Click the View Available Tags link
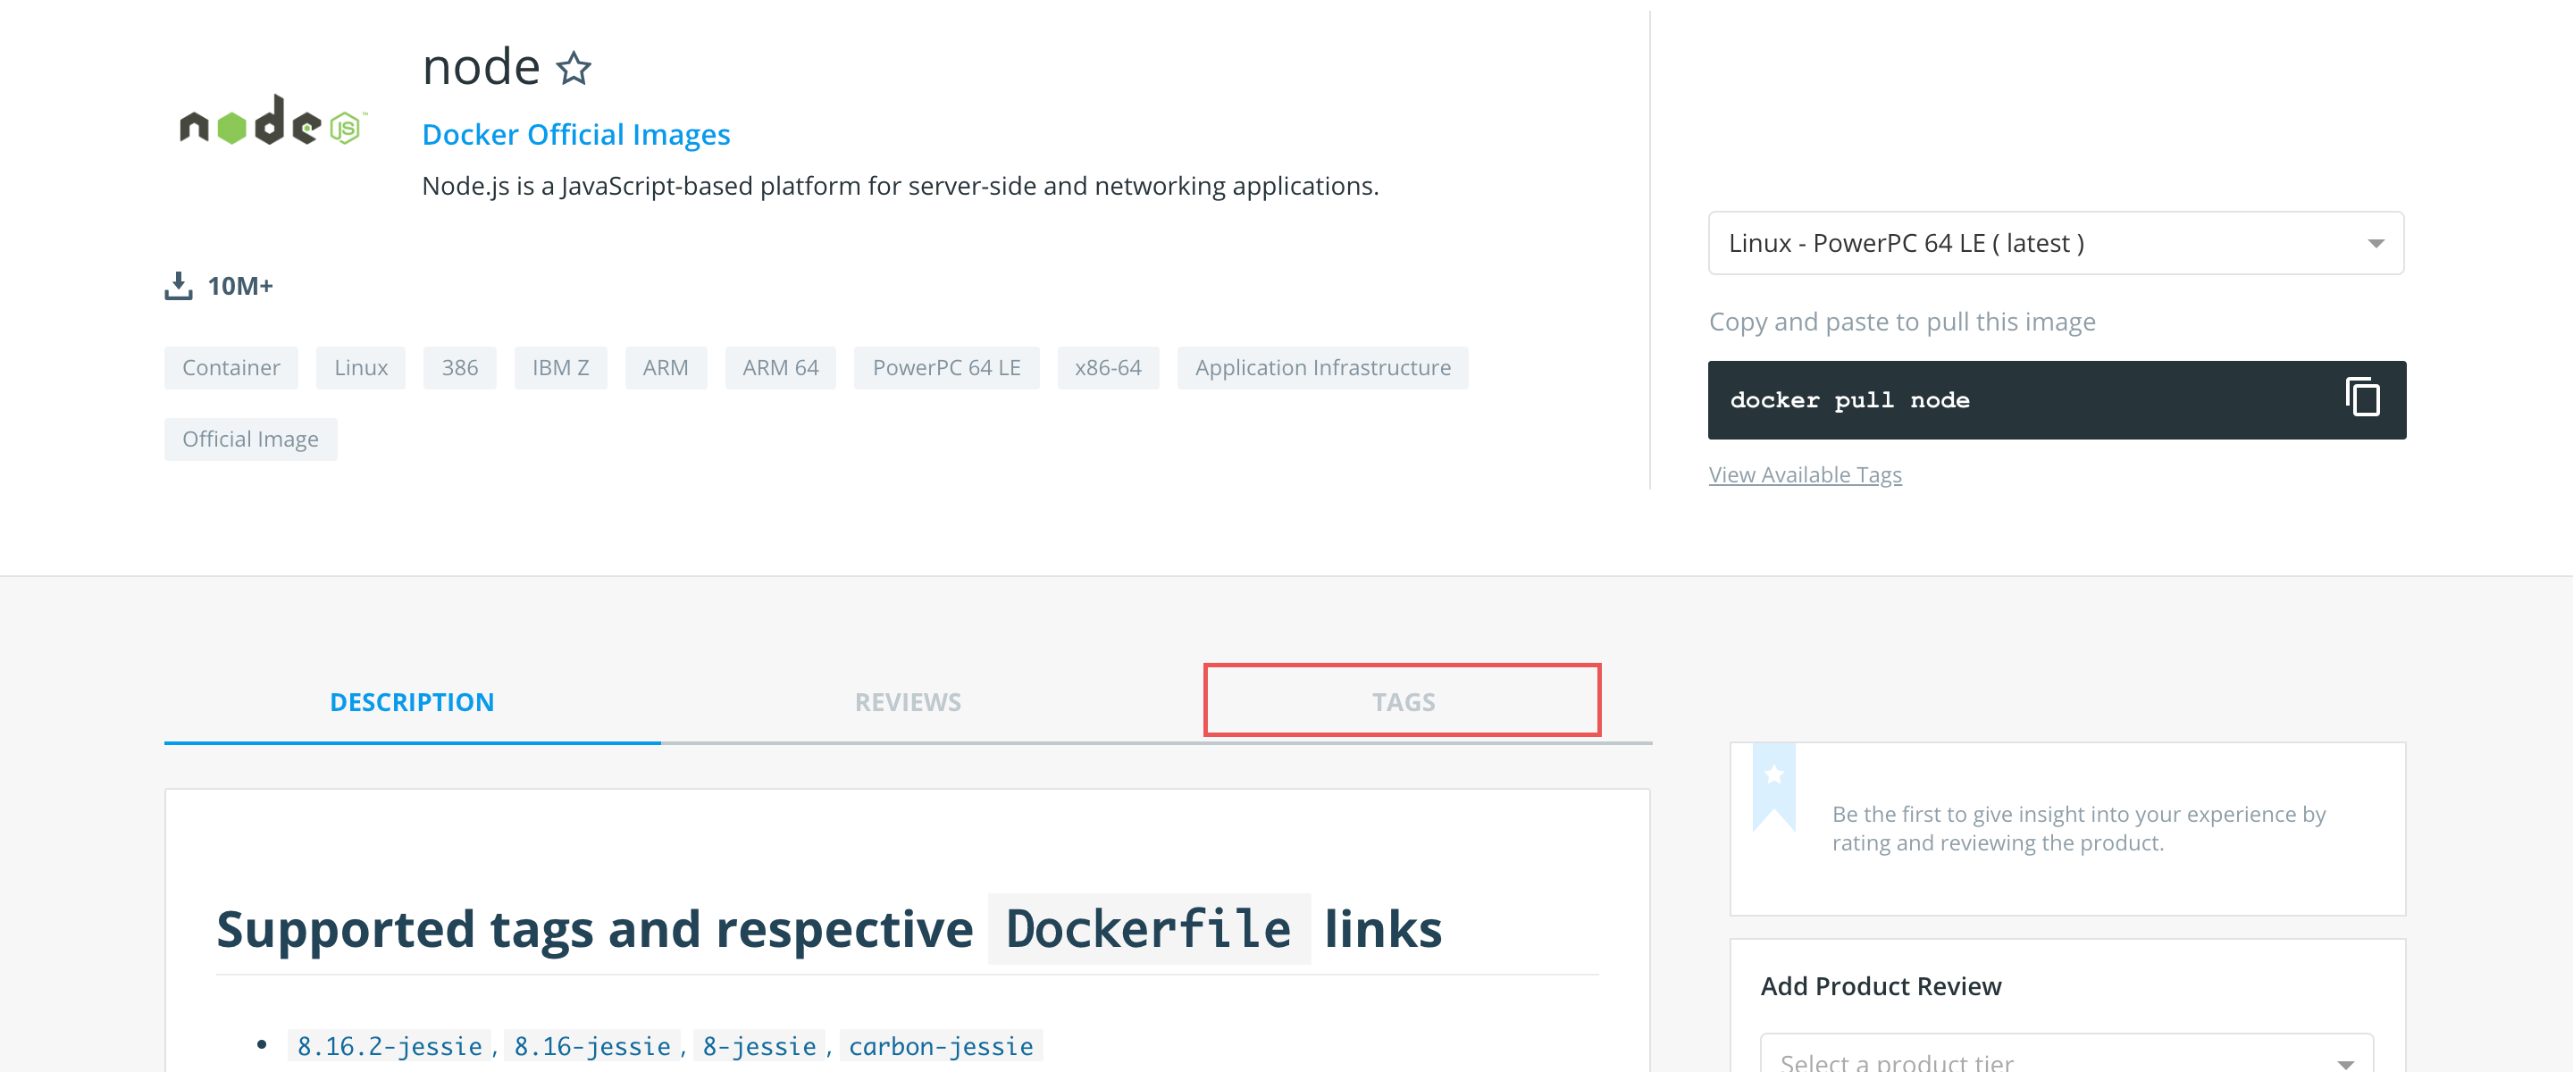The width and height of the screenshot is (2573, 1072). tap(1804, 474)
